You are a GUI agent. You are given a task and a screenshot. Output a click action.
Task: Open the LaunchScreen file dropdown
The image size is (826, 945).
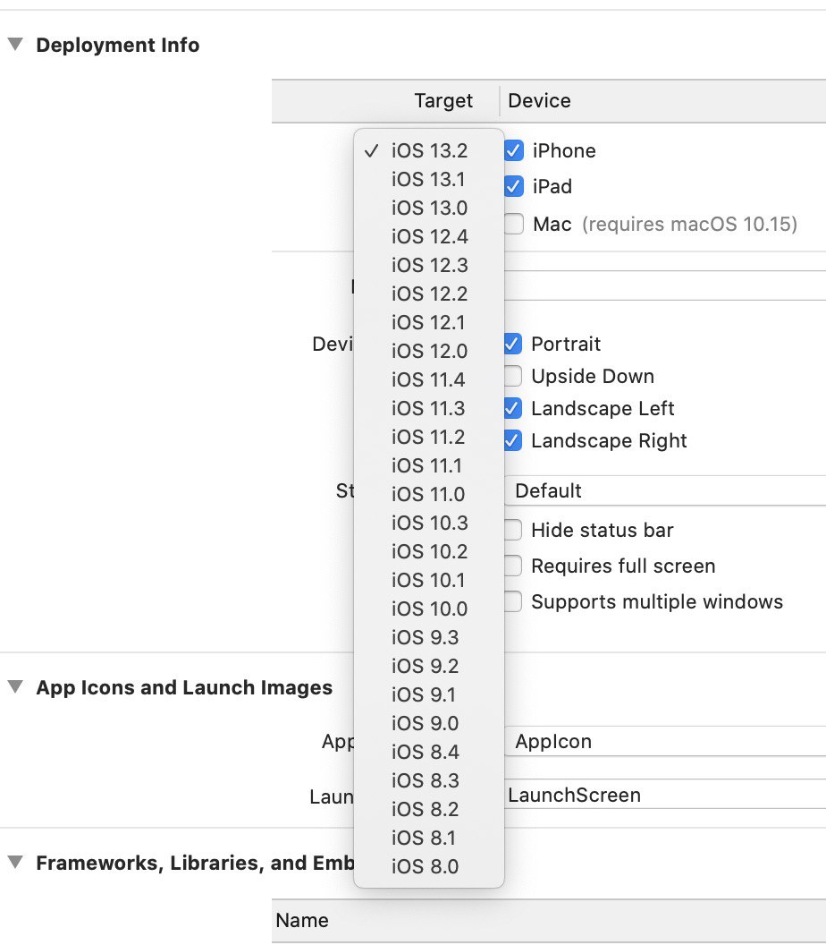(665, 795)
